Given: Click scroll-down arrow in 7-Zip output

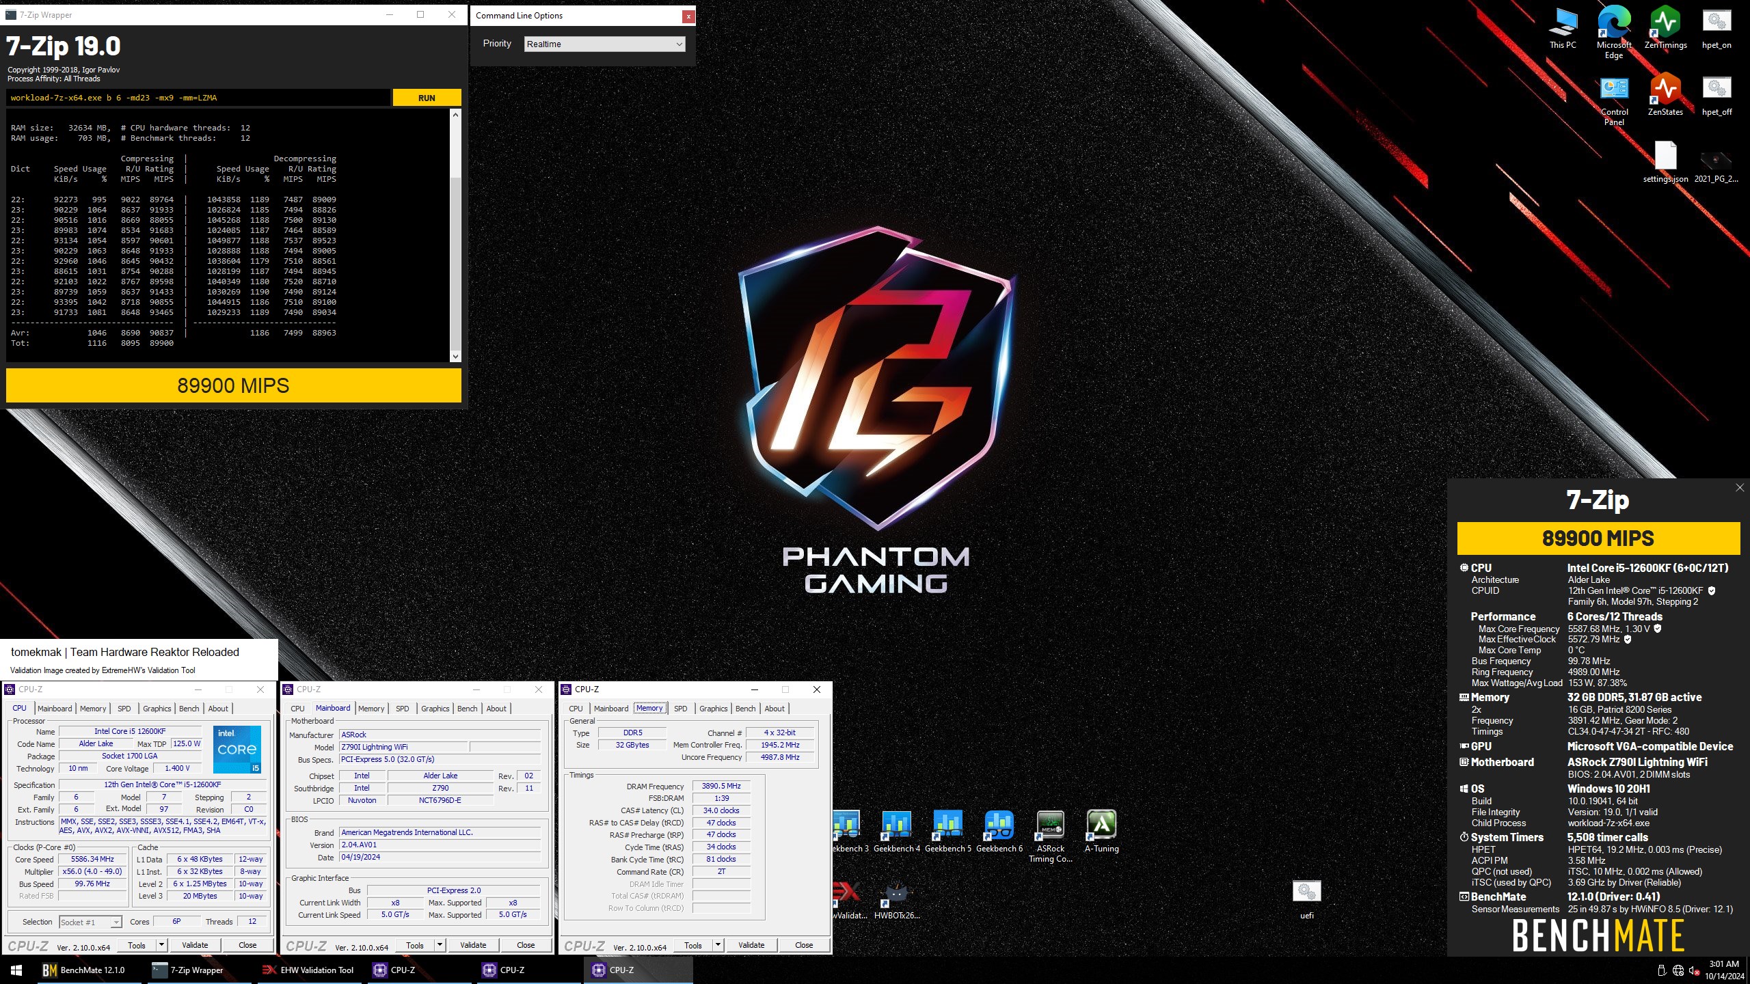Looking at the screenshot, I should pos(455,356).
